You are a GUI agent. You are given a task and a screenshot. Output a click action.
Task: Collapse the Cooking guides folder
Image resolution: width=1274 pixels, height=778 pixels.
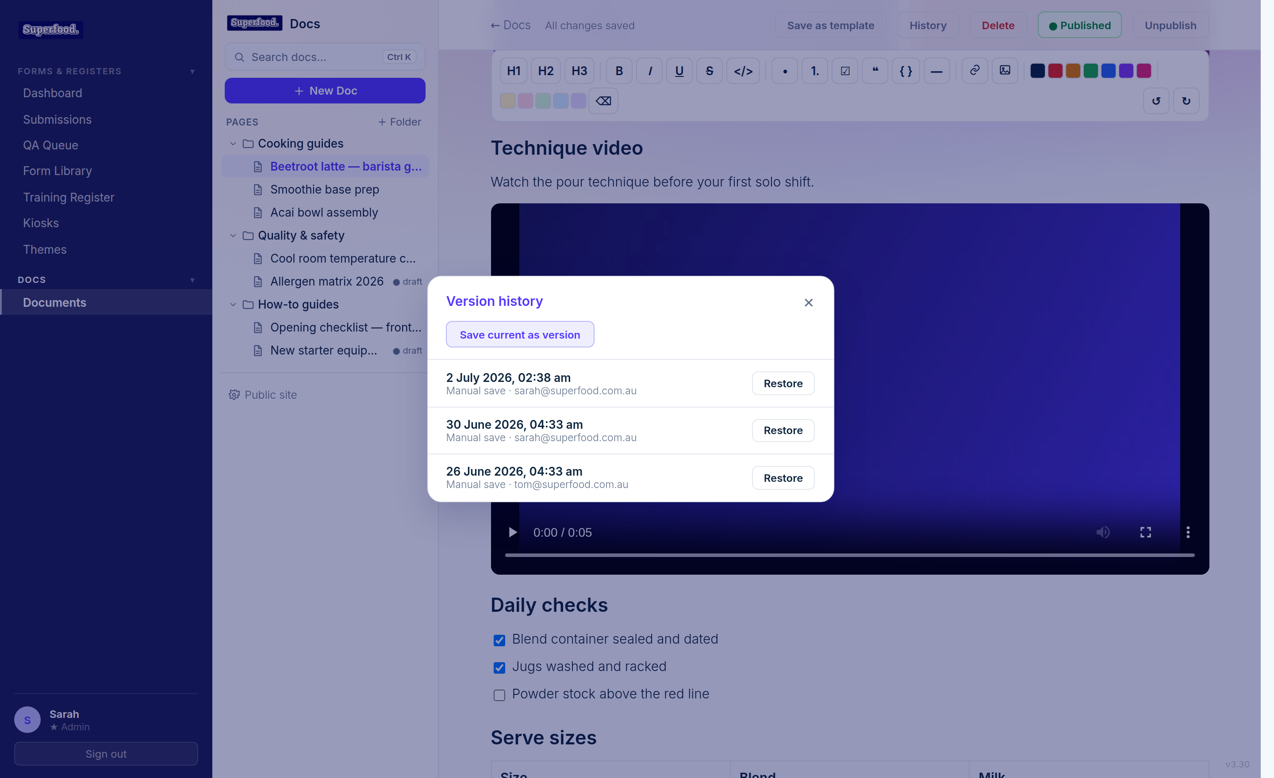[x=233, y=144]
